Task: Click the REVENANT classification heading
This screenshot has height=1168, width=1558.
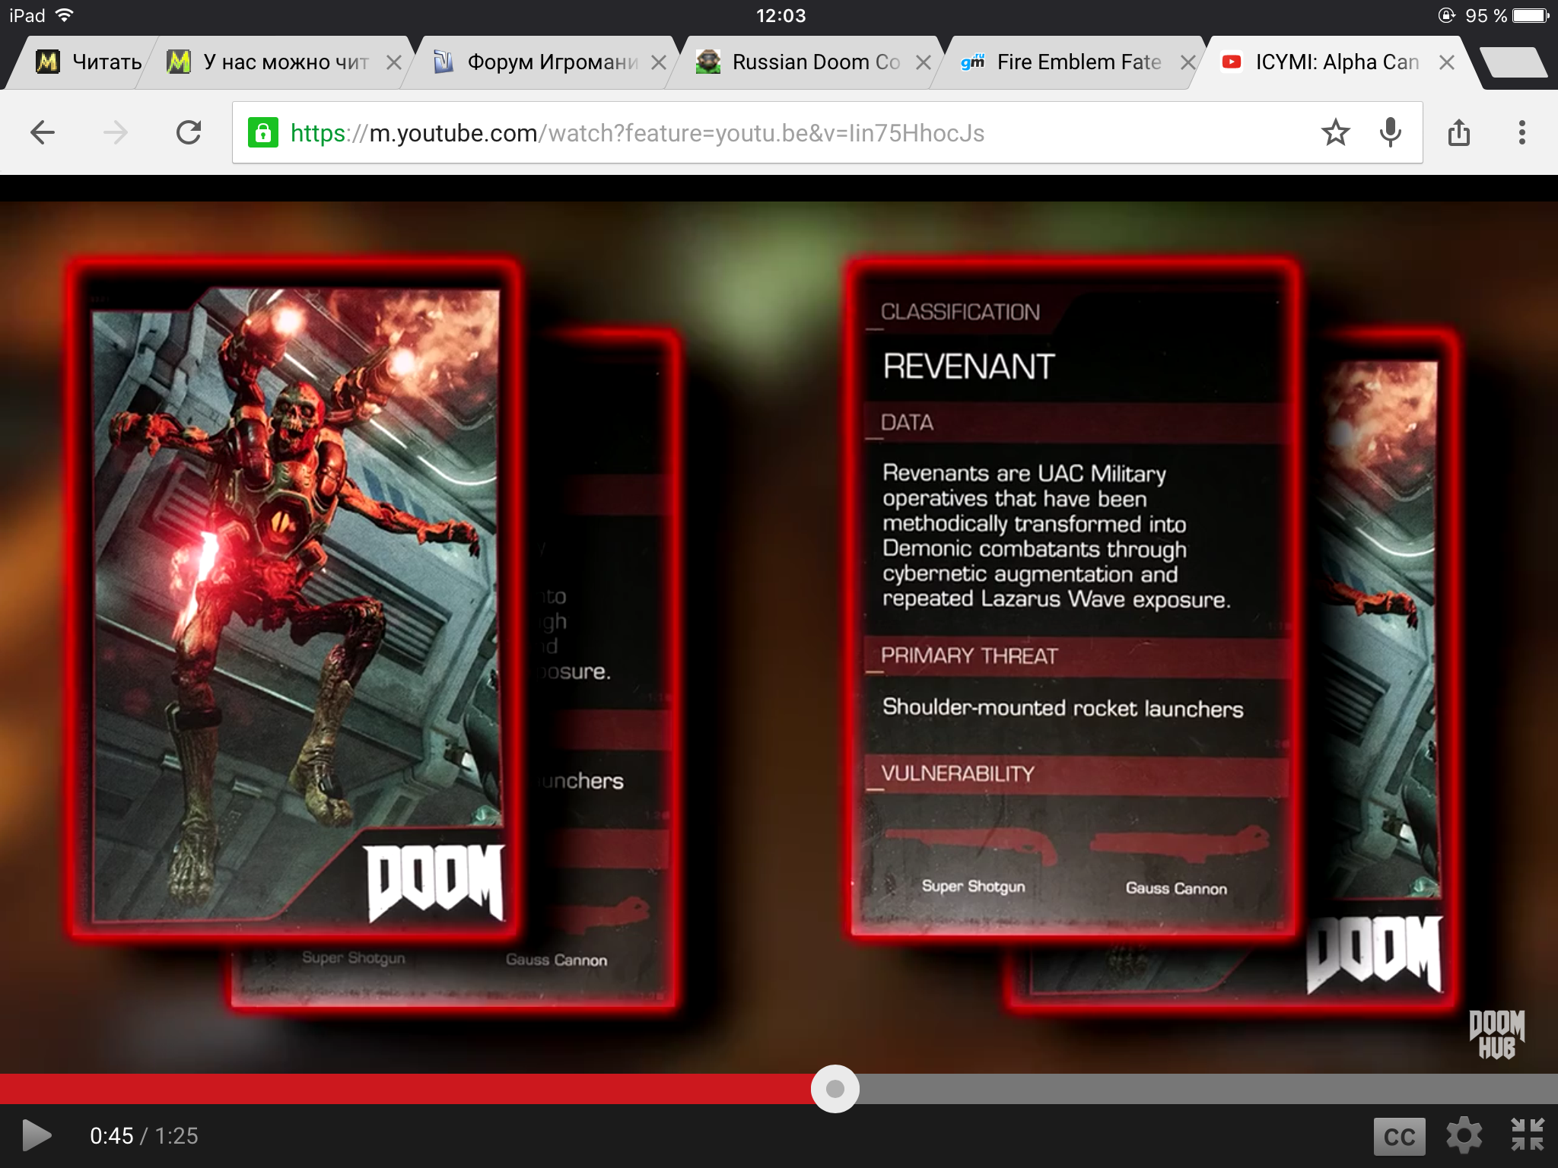Action: pyautogui.click(x=968, y=367)
